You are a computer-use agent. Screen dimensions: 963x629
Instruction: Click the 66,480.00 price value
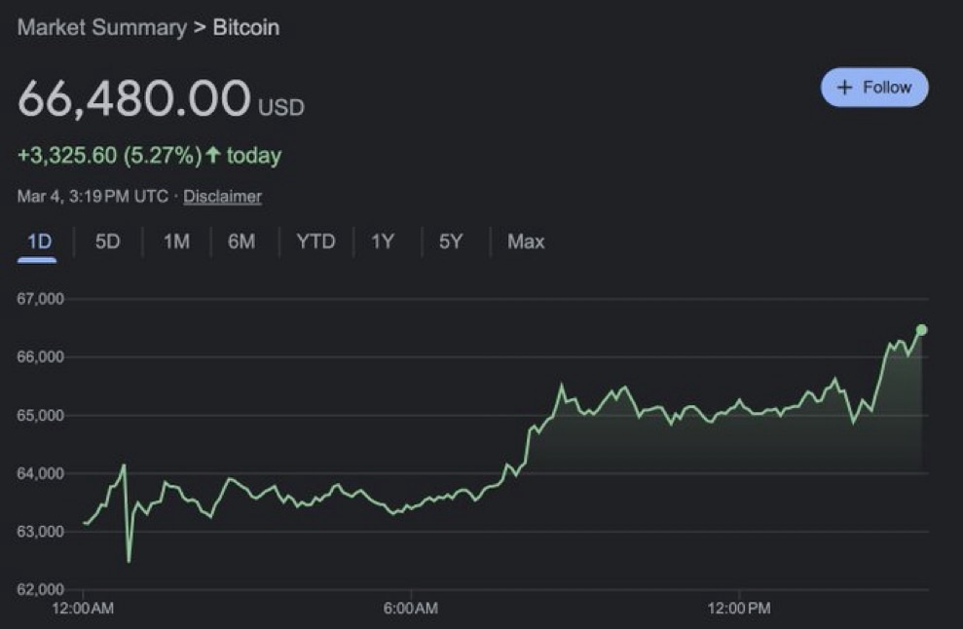(133, 98)
